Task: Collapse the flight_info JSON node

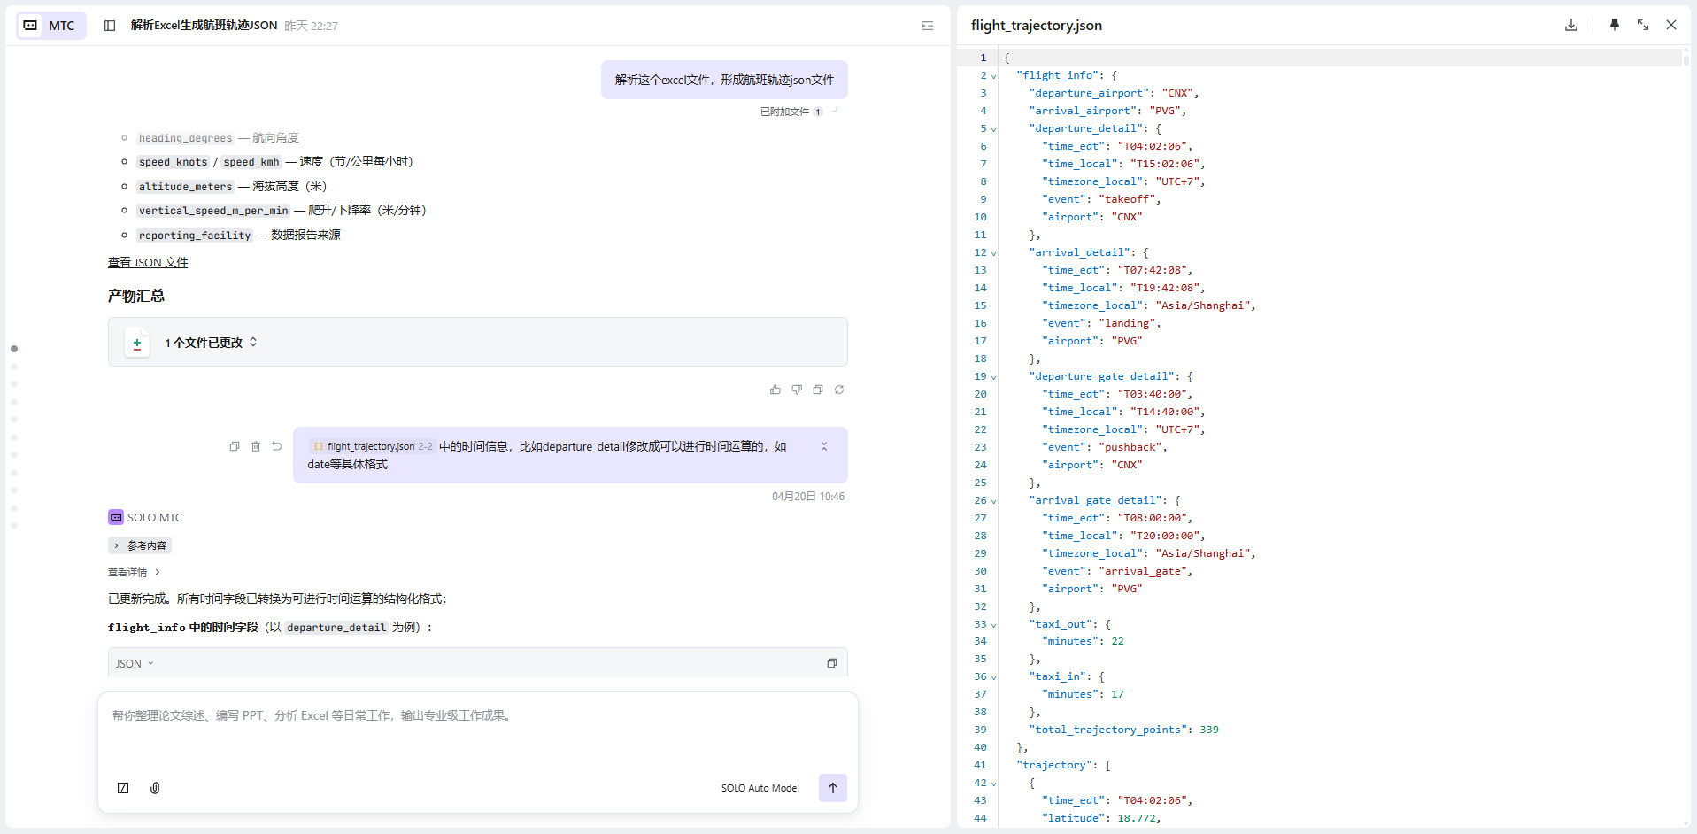Action: tap(994, 76)
